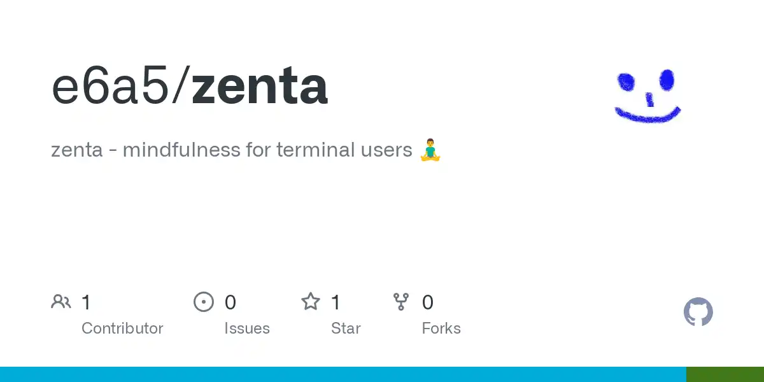
Task: Click the Issues label
Action: pos(247,329)
